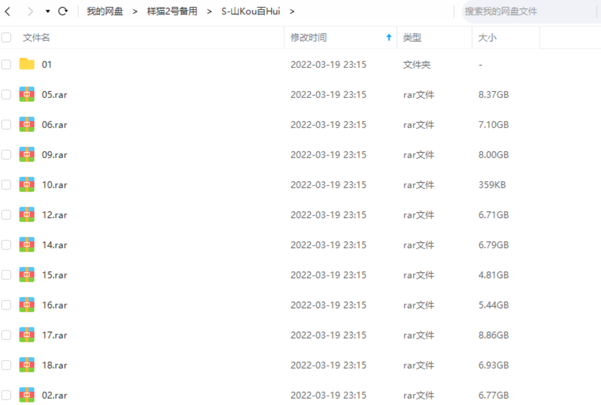Open the navigation history dropdown arrow
Viewport: 601px width, 405px height.
coord(47,11)
